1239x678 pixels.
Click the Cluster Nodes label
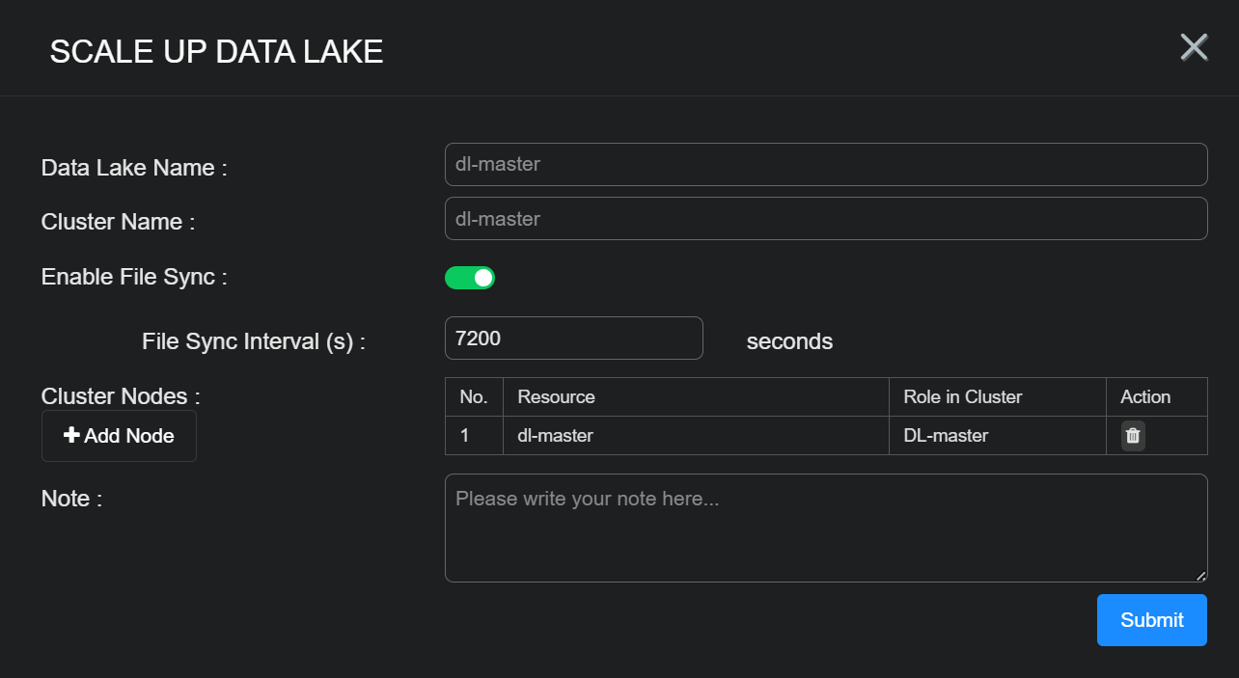tap(121, 396)
